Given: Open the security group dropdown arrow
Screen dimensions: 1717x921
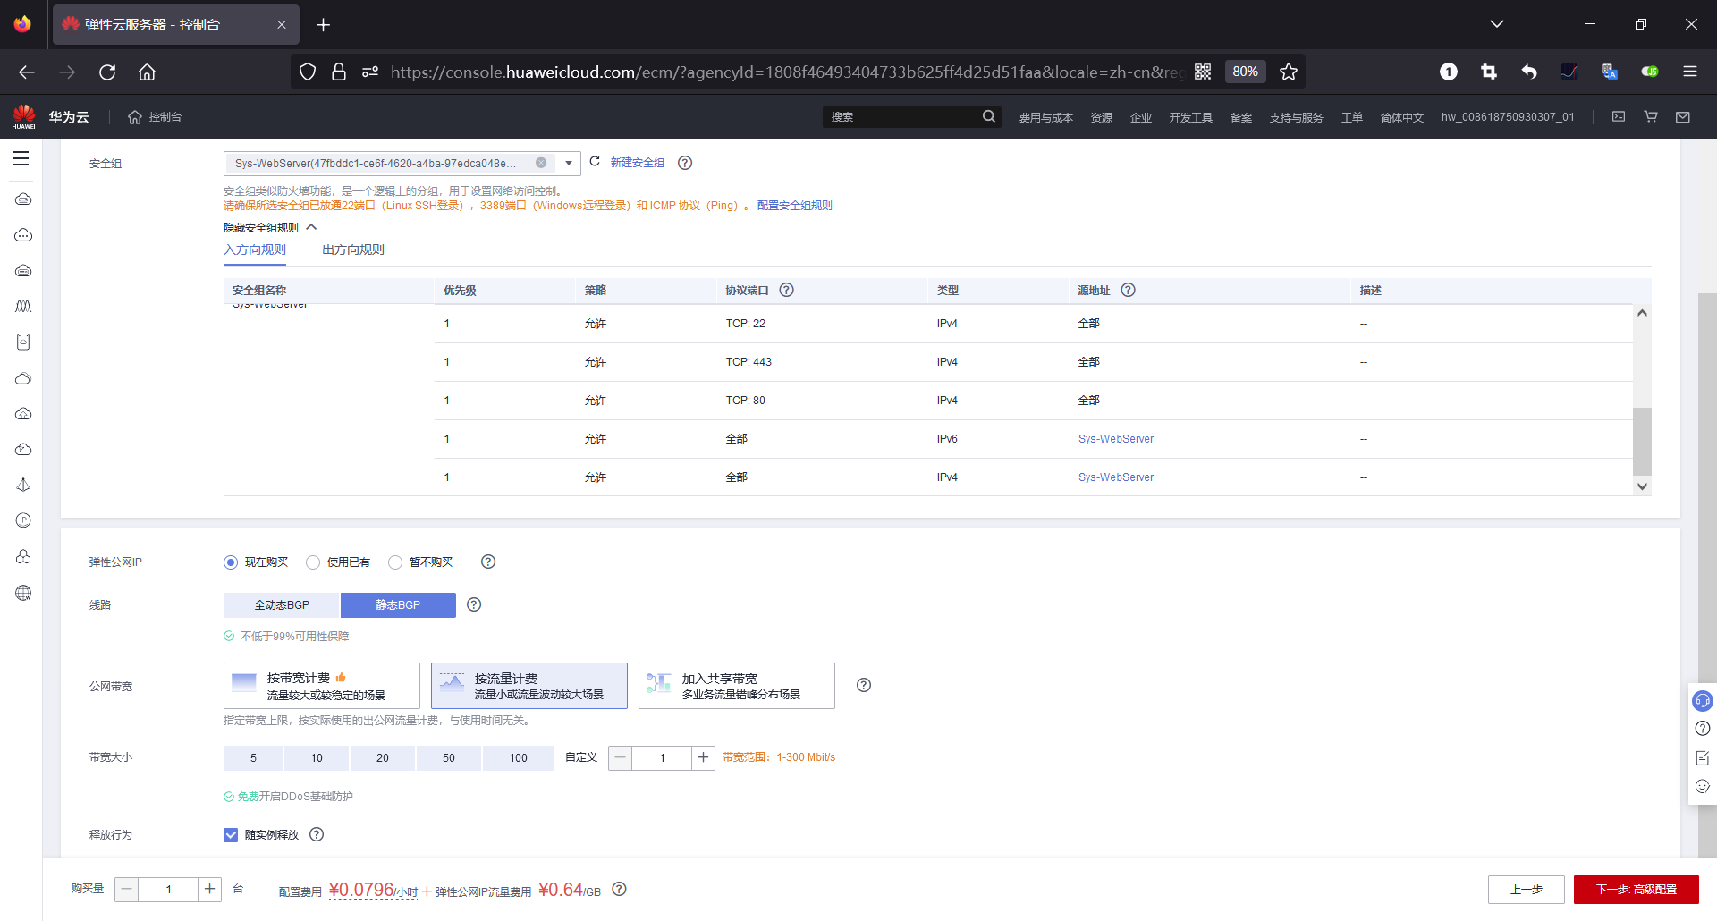Looking at the screenshot, I should click(569, 163).
